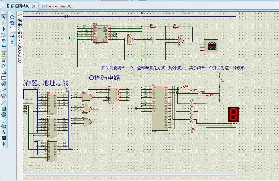Select the Text Script tool

4,41
